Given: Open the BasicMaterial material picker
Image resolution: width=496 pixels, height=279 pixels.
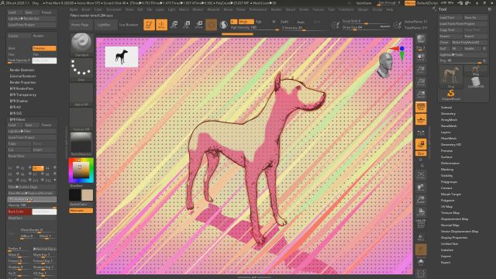Looking at the screenshot, I should pos(81,144).
